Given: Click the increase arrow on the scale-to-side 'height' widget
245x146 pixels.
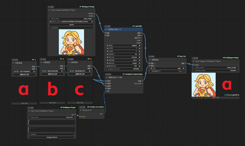Looking at the screenshot, I should click(140, 63).
